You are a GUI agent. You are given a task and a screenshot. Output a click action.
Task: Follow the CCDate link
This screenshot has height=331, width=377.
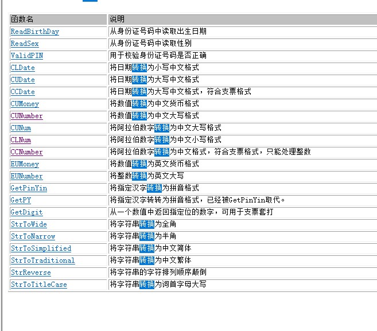[22, 92]
